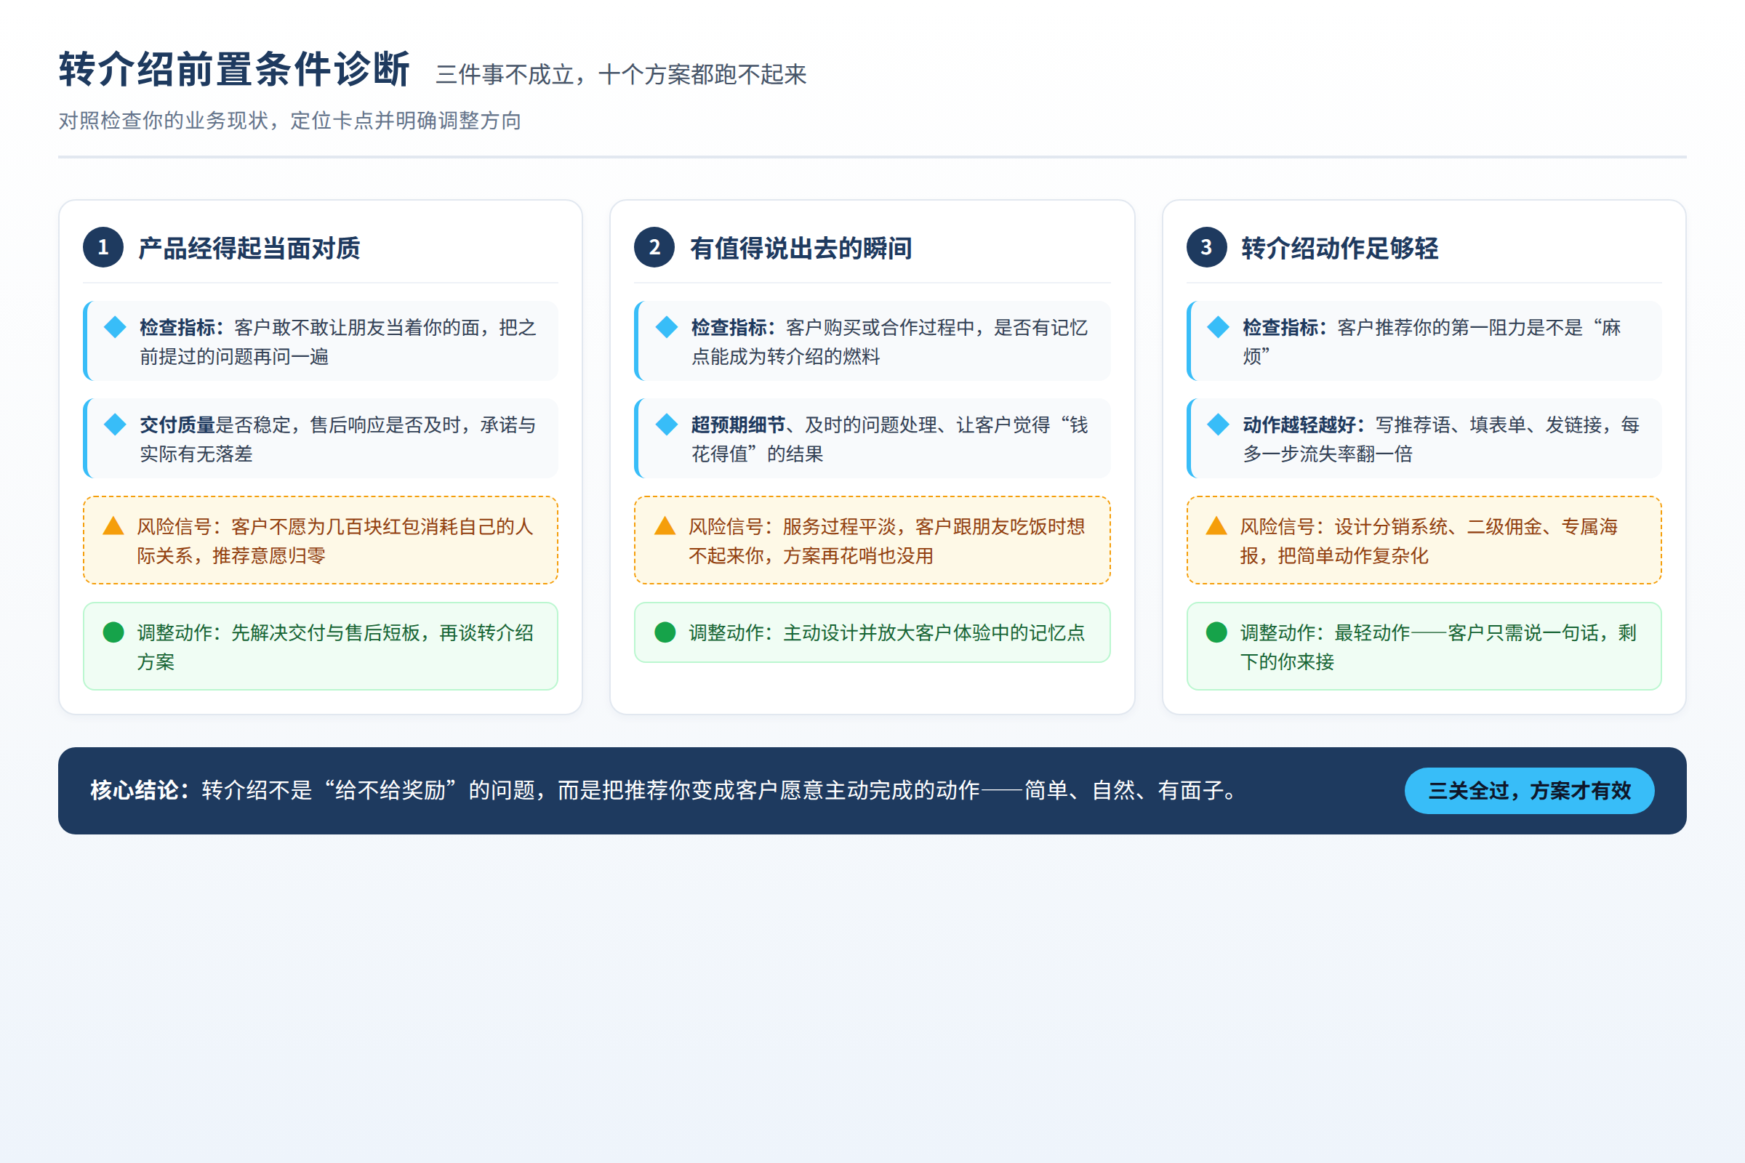Click the subtitle 三件事不成立，十个方案都跑不起来

(621, 74)
